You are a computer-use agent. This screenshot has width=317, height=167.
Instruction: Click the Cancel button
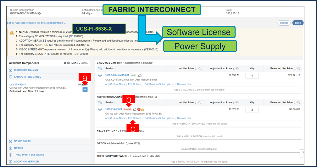[284, 23]
